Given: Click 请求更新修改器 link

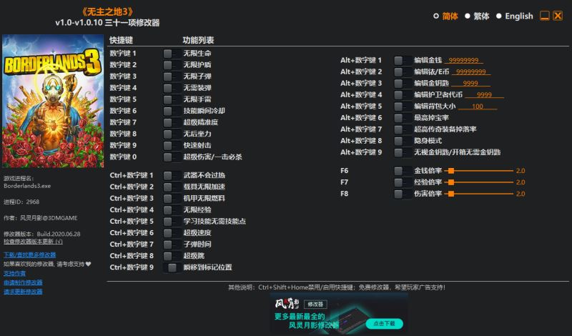Looking at the screenshot, I should 23,292.
